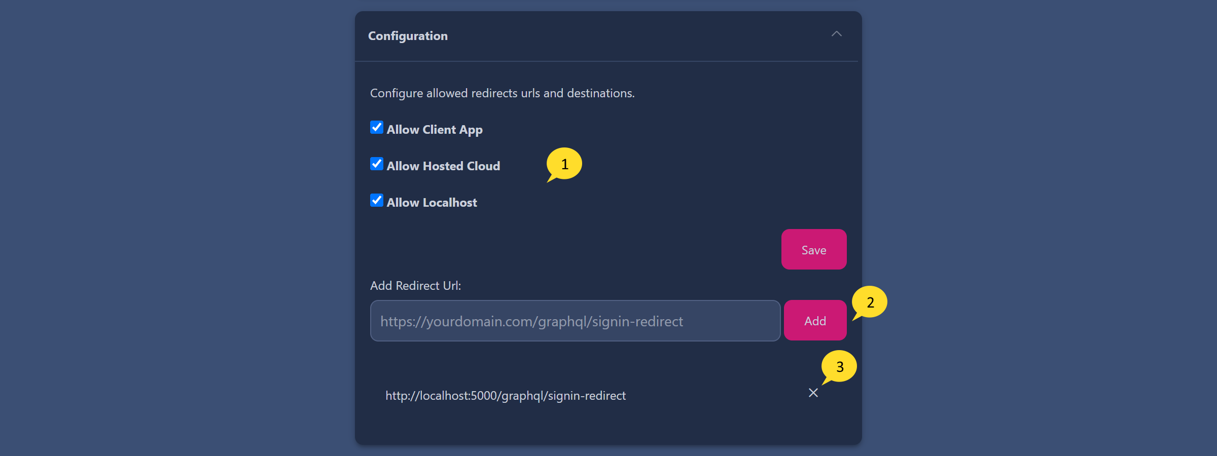Collapse the Configuration panel using the chevron
This screenshot has height=456, width=1217.
[x=836, y=34]
